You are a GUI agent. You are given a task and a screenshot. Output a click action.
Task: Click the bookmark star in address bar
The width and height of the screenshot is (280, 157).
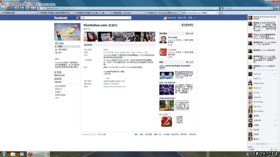coord(215,8)
